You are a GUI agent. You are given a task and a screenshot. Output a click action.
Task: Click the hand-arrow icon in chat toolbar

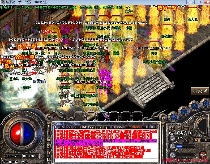[69, 127]
